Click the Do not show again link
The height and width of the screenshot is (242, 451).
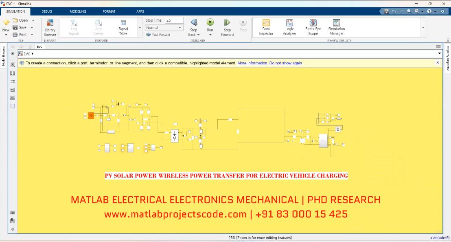[x=286, y=63]
